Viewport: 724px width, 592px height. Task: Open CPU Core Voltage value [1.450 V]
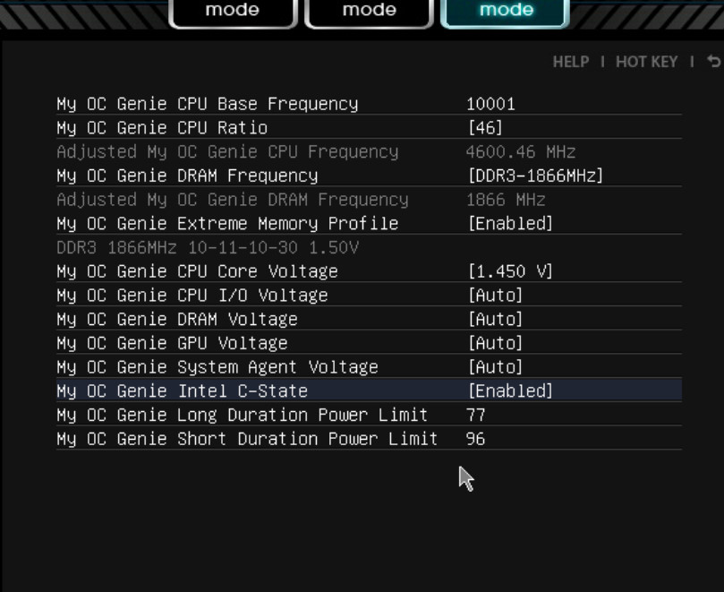pyautogui.click(x=510, y=271)
